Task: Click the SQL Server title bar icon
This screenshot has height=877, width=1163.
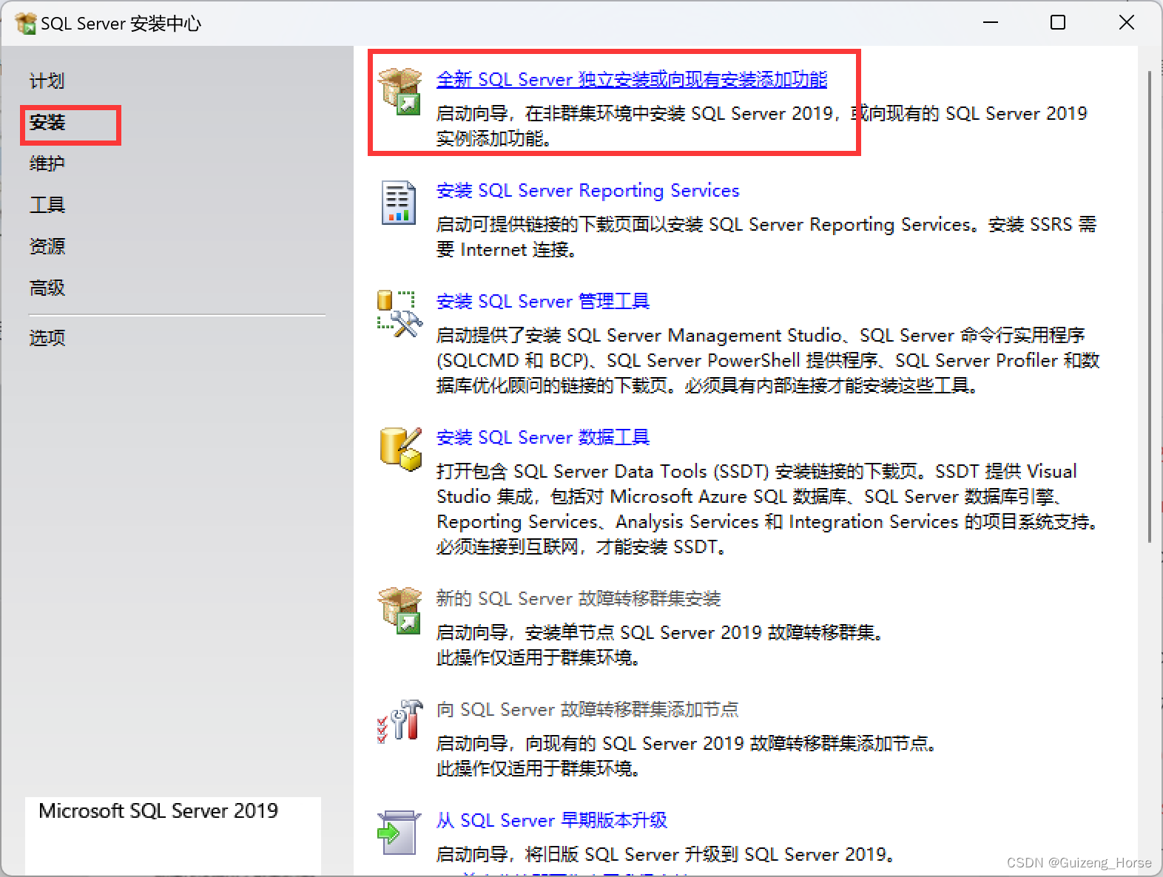Action: (26, 24)
